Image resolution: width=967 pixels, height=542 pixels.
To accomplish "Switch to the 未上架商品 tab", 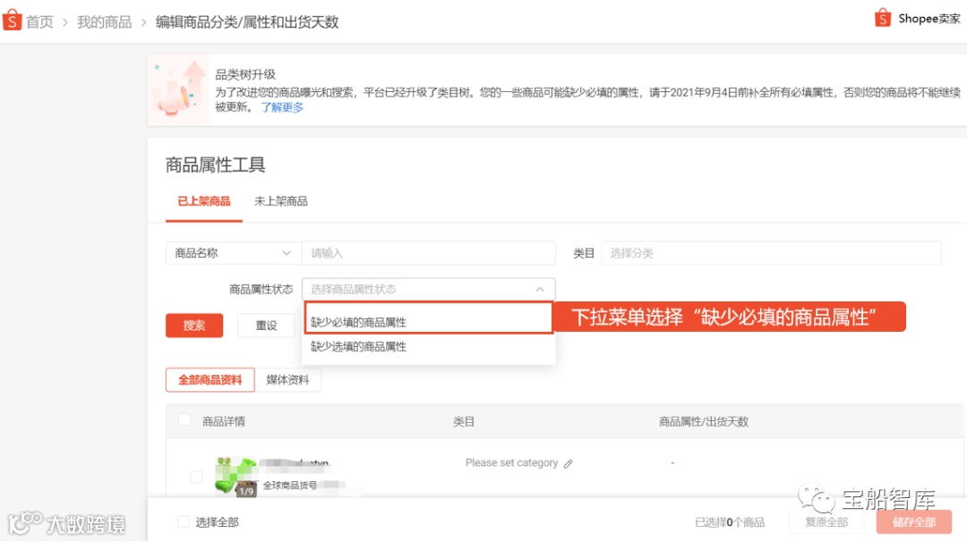I will [280, 201].
